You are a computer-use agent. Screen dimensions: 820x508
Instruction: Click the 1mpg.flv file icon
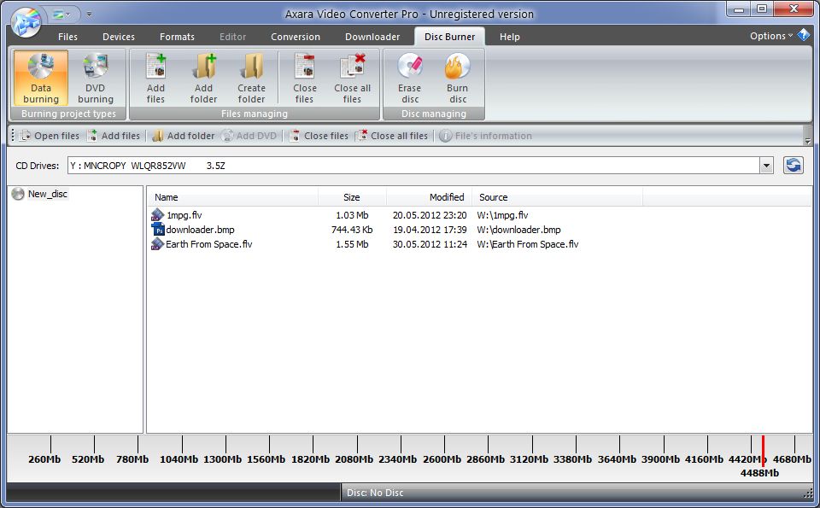point(157,215)
